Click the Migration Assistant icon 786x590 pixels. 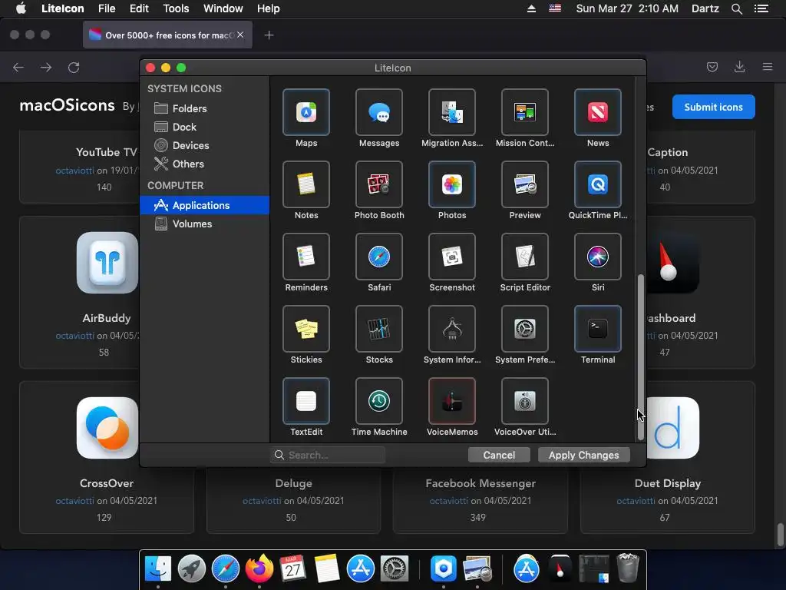click(x=451, y=112)
